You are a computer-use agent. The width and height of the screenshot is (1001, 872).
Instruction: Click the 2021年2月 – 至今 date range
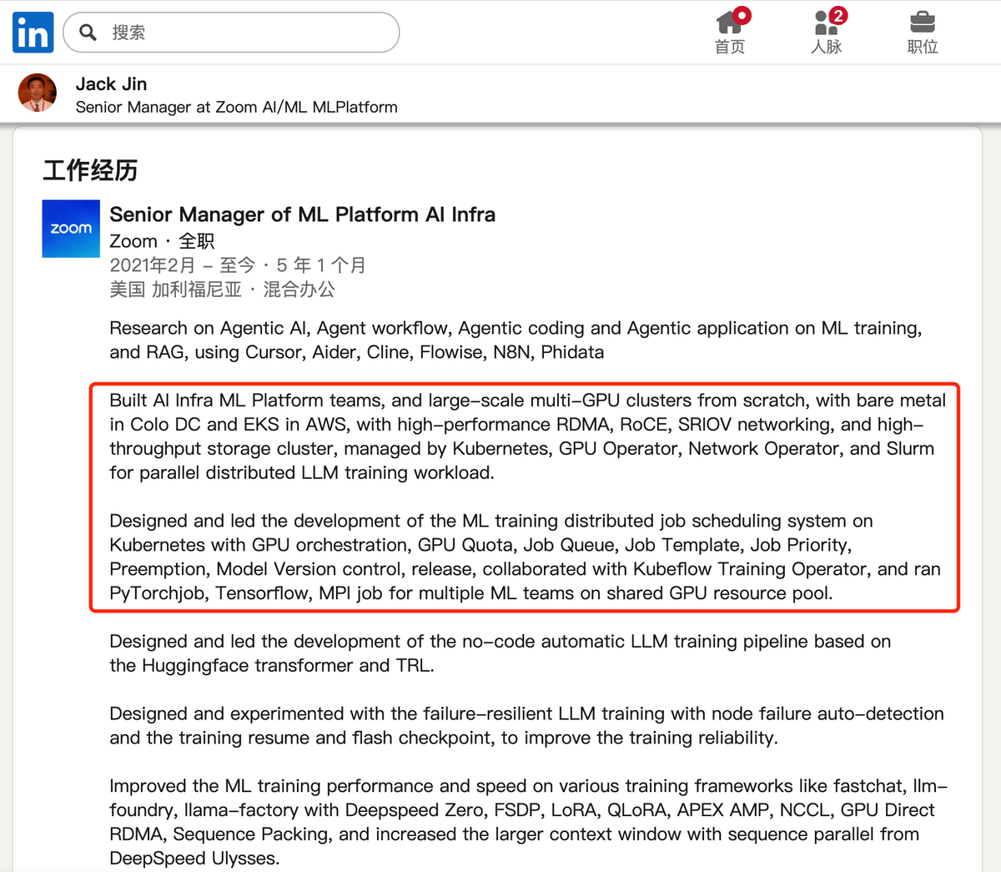pyautogui.click(x=182, y=265)
